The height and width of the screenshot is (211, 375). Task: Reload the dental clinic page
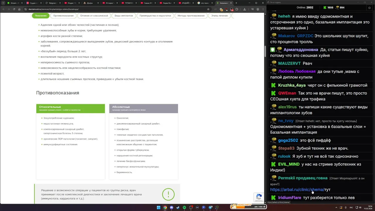14,9
